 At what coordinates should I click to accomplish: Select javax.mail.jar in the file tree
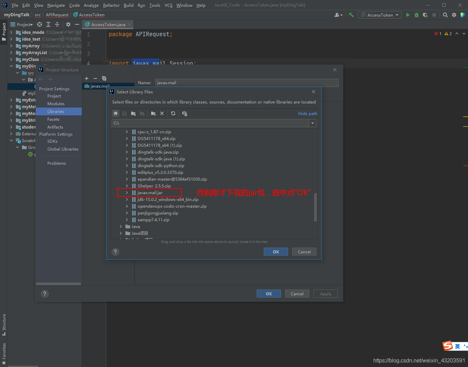coord(150,193)
